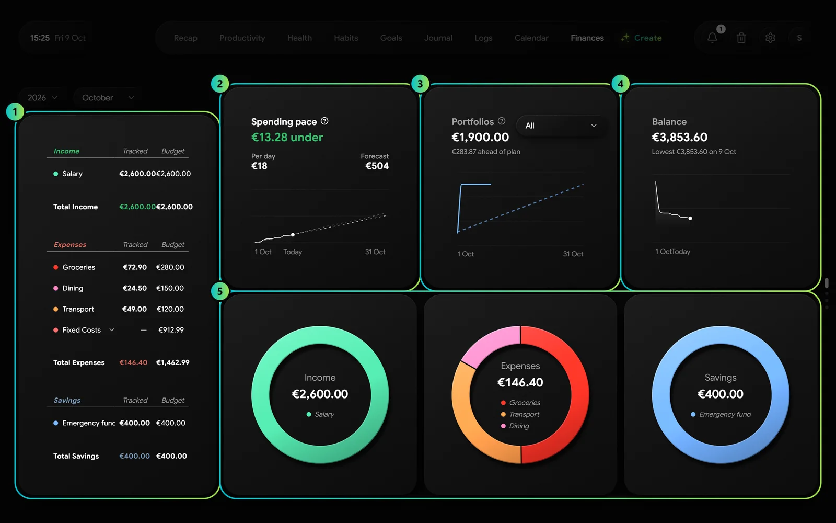Switch to the Health tab
Viewport: 836px width, 523px height.
pos(299,38)
